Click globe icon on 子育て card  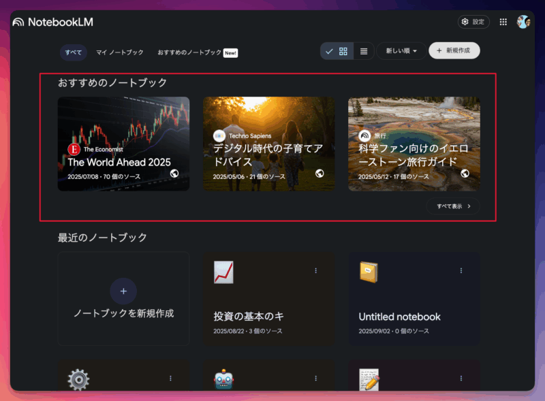320,174
